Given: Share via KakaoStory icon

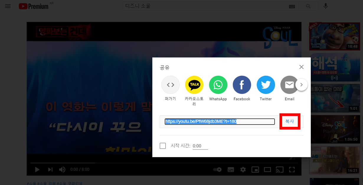Looking at the screenshot, I should point(194,85).
